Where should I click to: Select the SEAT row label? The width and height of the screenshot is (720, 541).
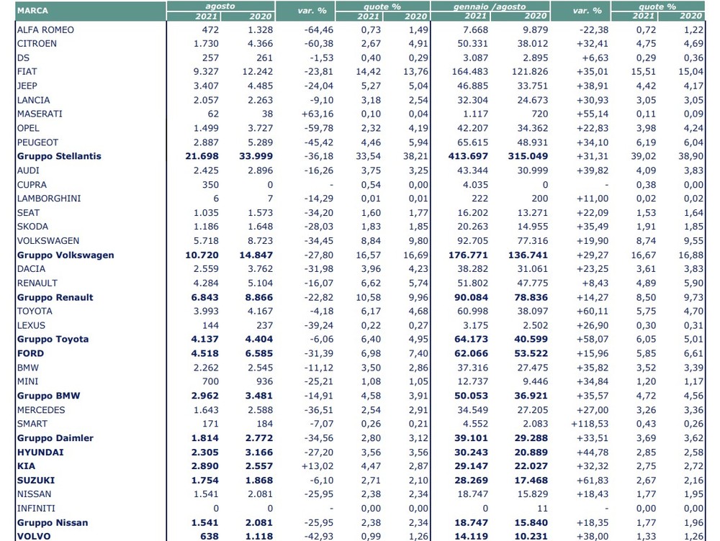point(28,212)
